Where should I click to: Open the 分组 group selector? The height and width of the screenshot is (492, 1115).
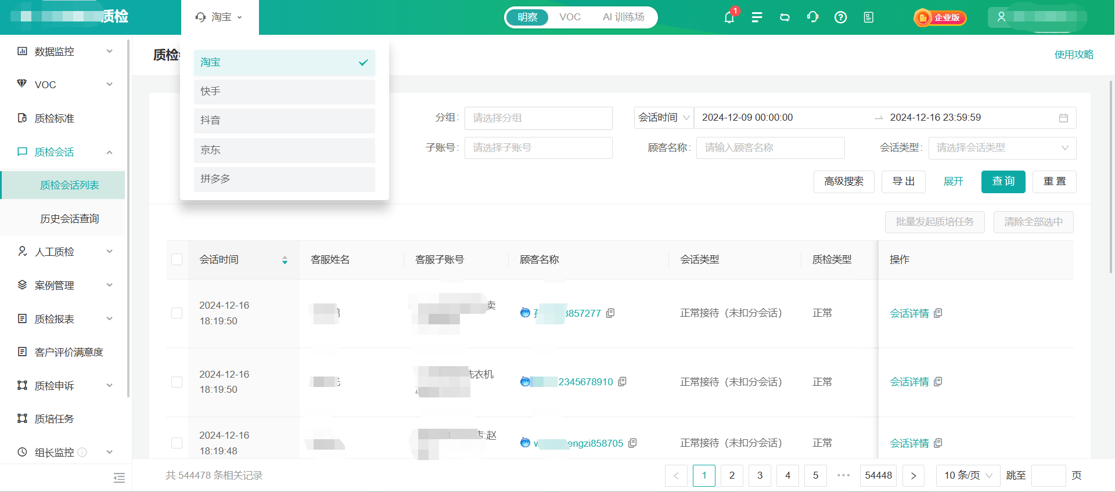click(x=538, y=118)
